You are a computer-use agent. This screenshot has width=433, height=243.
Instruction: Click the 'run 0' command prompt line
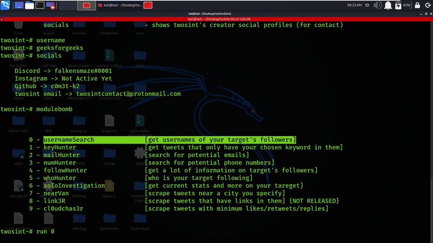point(27,231)
